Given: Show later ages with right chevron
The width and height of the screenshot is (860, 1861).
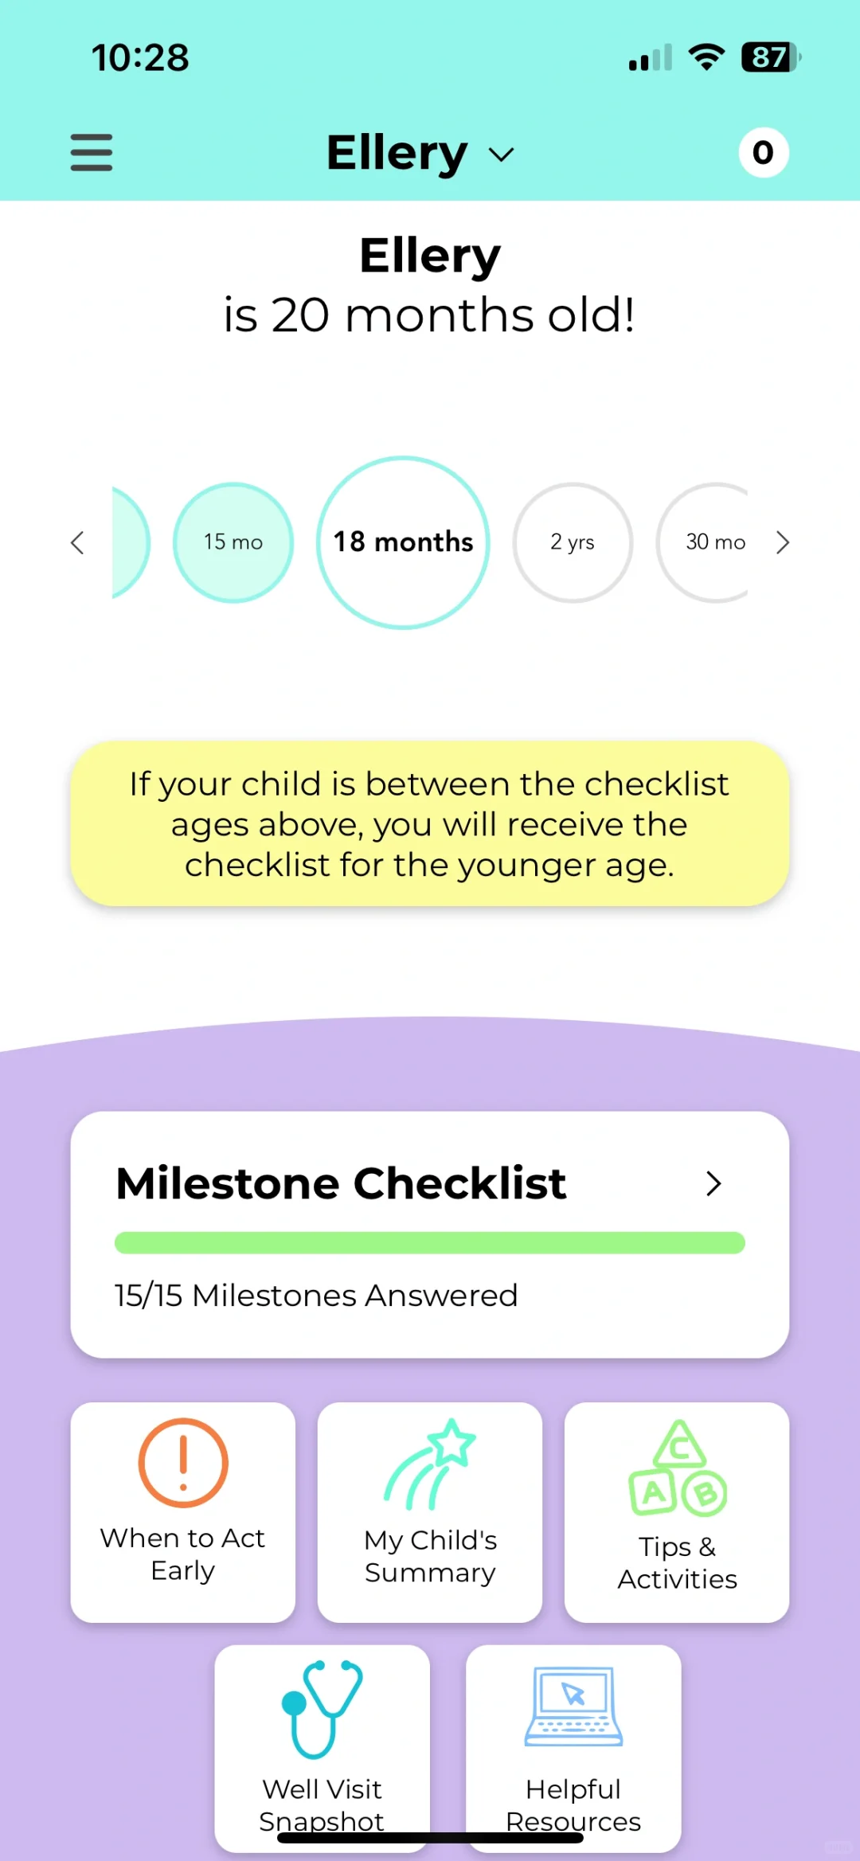Looking at the screenshot, I should tap(783, 542).
